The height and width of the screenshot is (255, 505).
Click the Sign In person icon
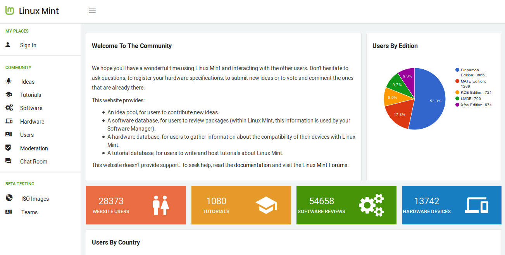[x=8, y=45]
